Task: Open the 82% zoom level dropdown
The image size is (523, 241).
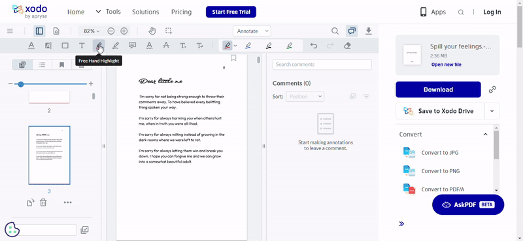Action: coord(92,31)
